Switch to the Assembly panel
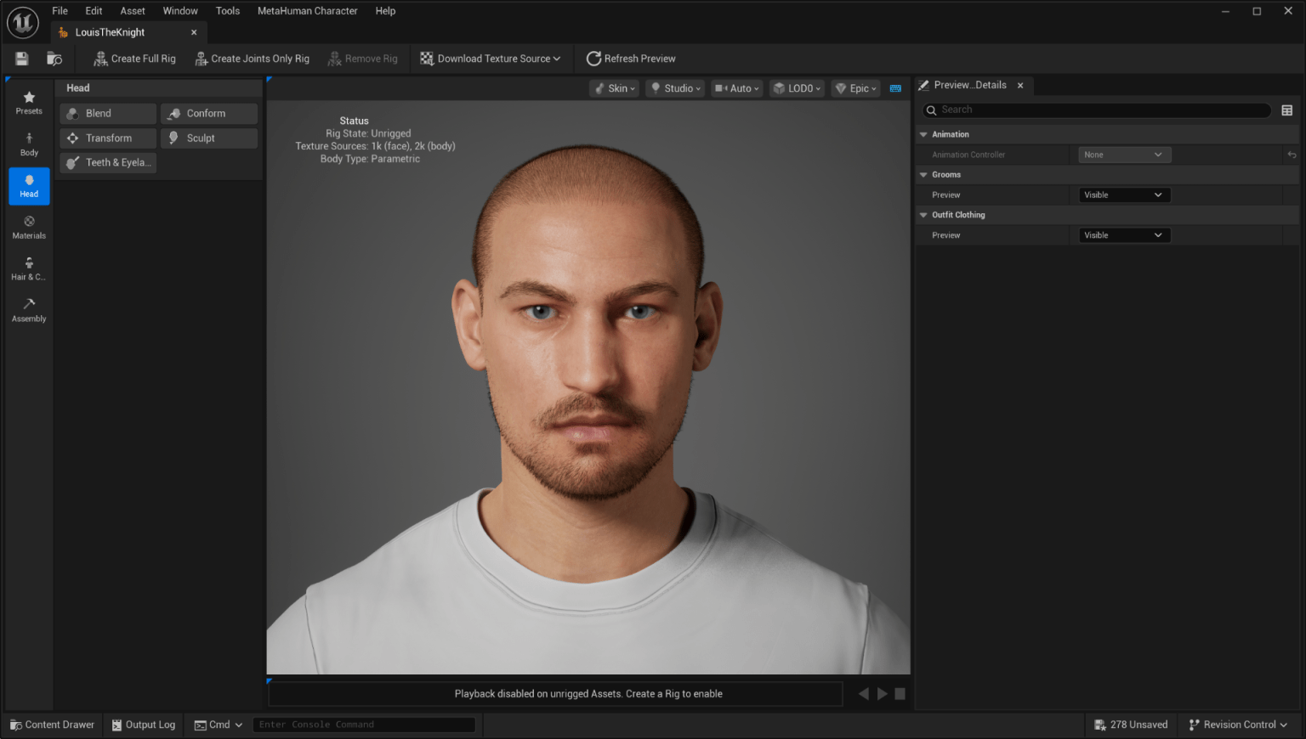 (29, 310)
